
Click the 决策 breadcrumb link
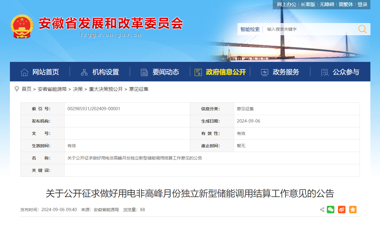(78, 89)
